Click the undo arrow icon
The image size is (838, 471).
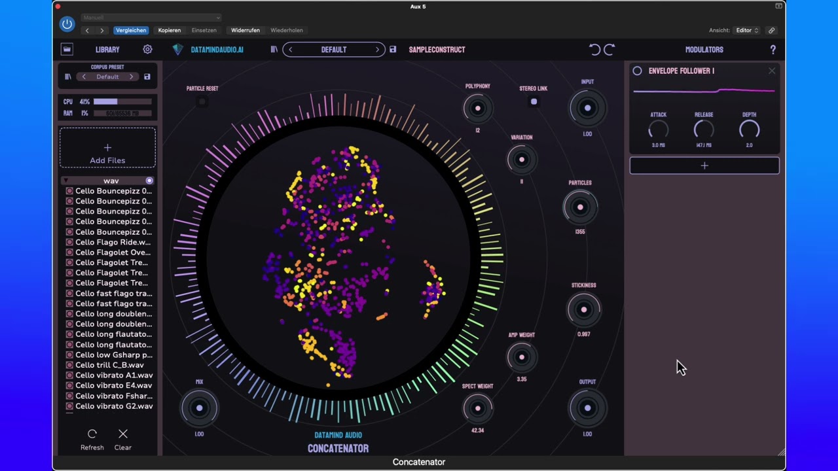click(x=594, y=49)
